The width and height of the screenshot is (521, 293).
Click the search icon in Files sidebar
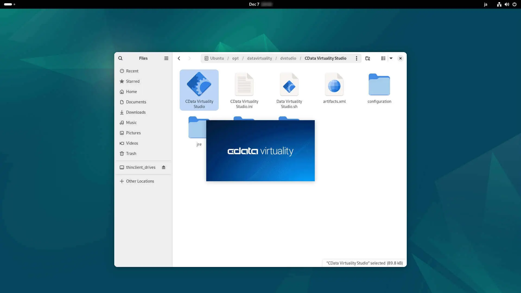120,58
